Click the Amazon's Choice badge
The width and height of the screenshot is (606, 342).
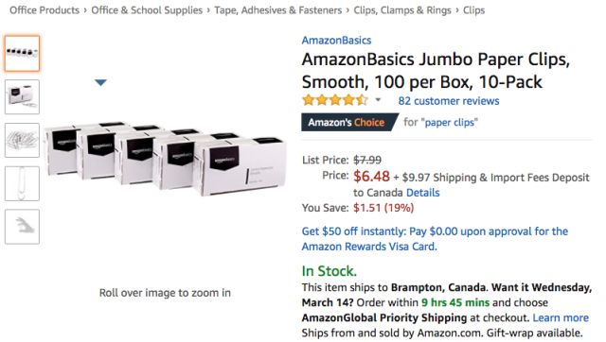(x=349, y=122)
